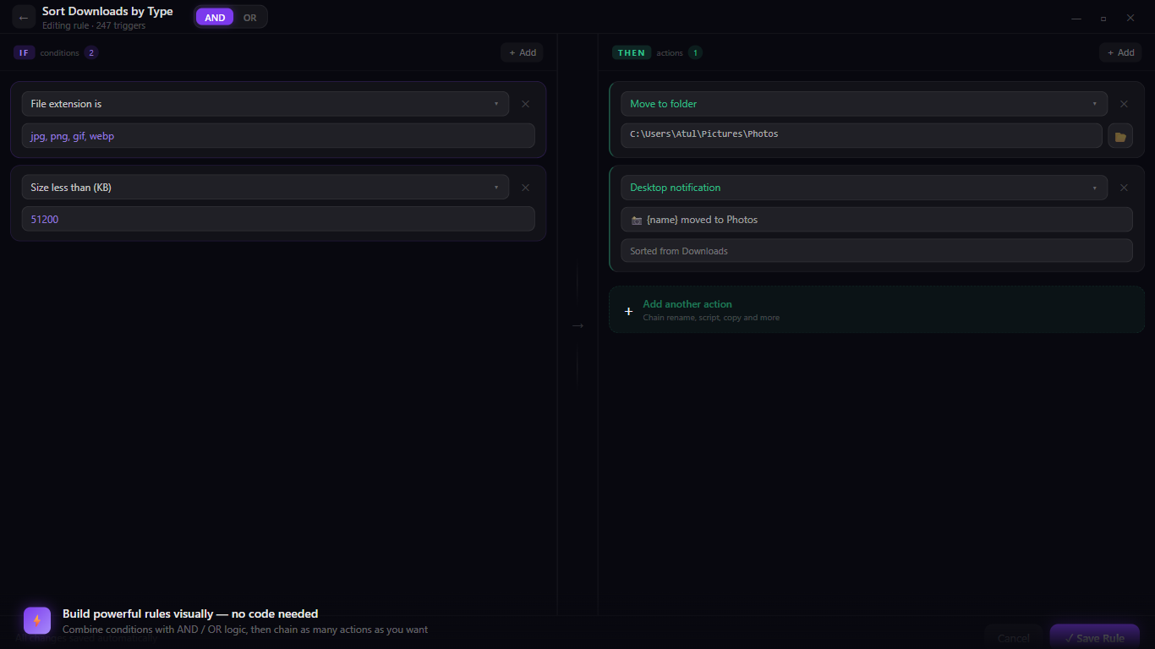Add a new condition in IF panel
This screenshot has width=1155, height=649.
pyautogui.click(x=522, y=52)
